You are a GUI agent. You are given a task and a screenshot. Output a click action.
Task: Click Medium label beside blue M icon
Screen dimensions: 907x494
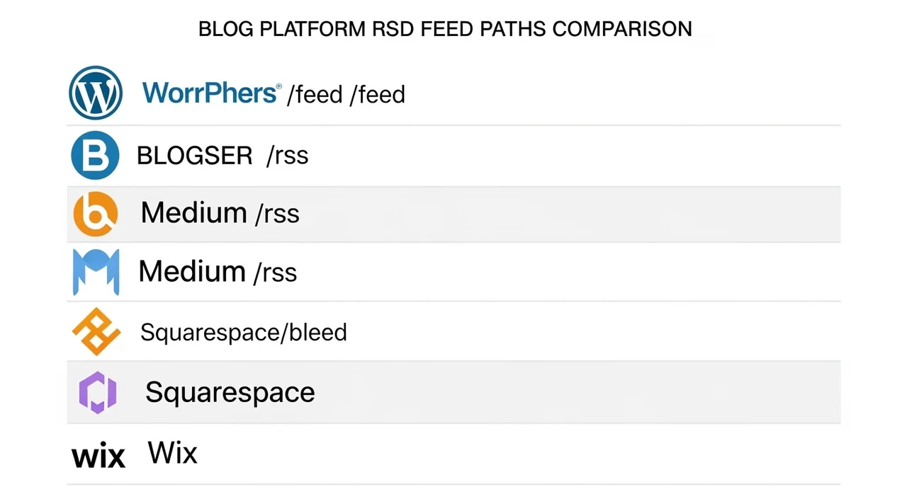191,271
